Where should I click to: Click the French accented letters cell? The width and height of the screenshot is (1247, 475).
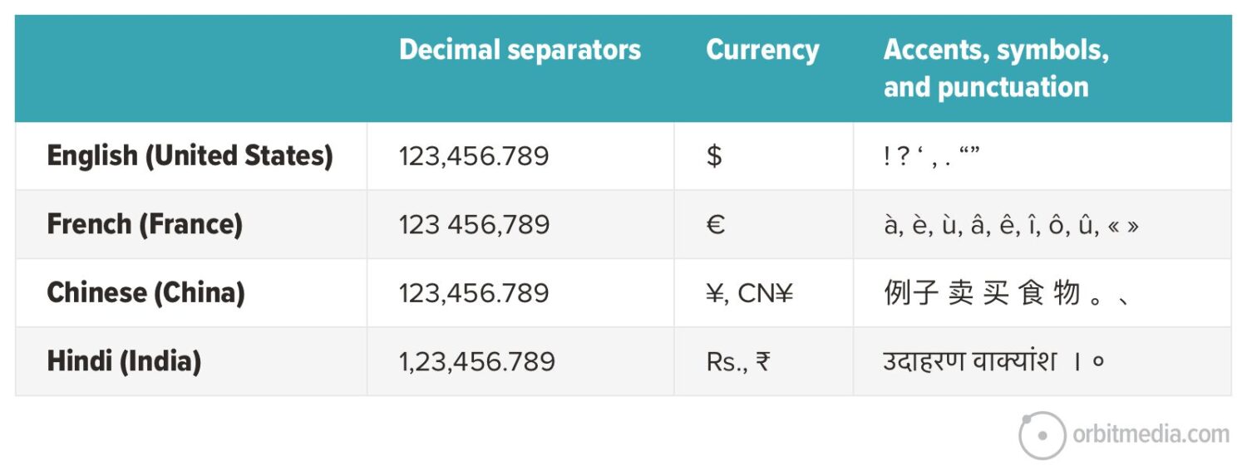[x=1011, y=225]
